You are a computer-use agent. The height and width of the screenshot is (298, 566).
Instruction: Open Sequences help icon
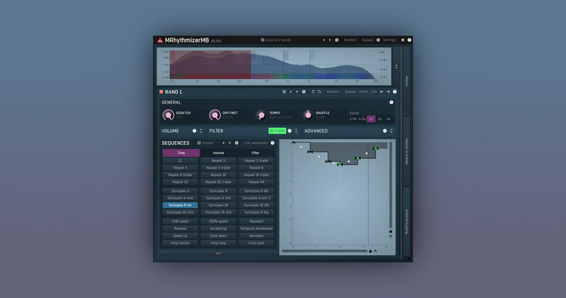272,143
